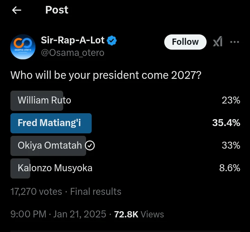This screenshot has width=250, height=232.
Task: Select the Fred Matiang'i poll option
Action: pos(125,123)
